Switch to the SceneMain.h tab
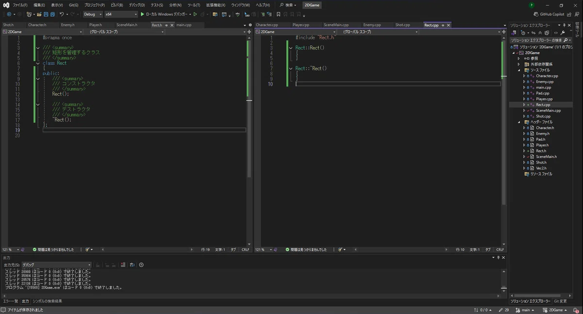The image size is (583, 314). (x=126, y=25)
